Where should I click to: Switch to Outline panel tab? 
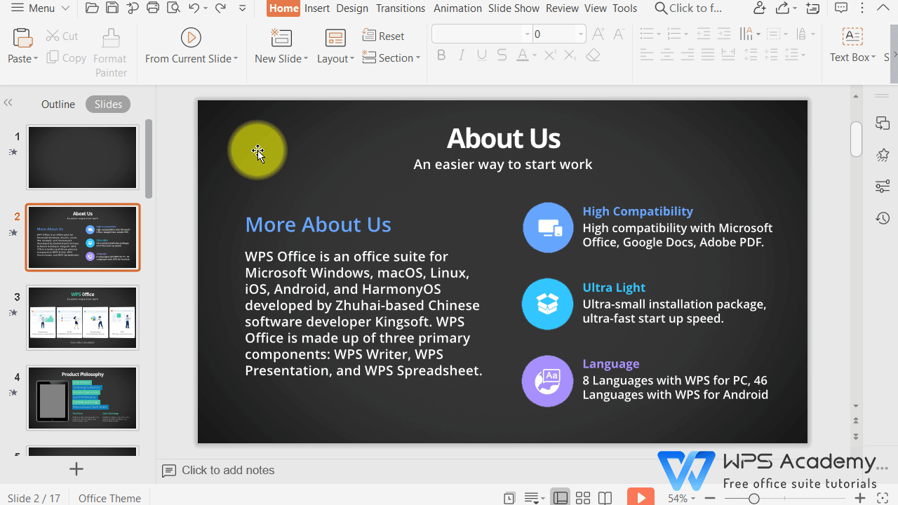(x=58, y=105)
